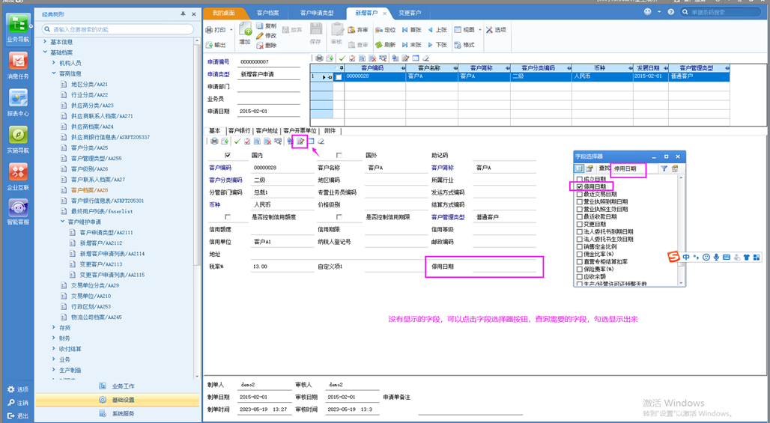
Task: Go to 上张 previous record
Action: 437,30
